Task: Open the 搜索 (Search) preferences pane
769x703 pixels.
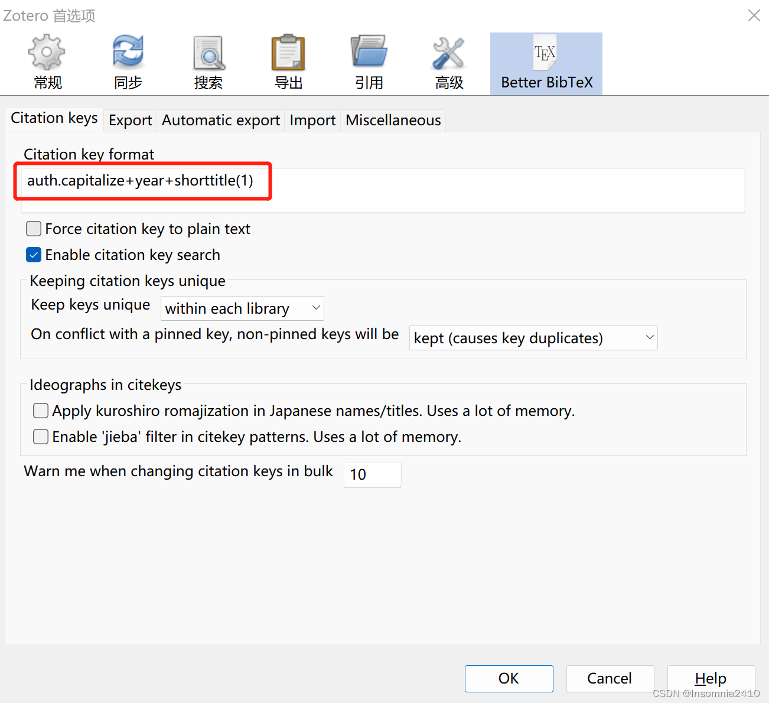Action: pos(208,63)
